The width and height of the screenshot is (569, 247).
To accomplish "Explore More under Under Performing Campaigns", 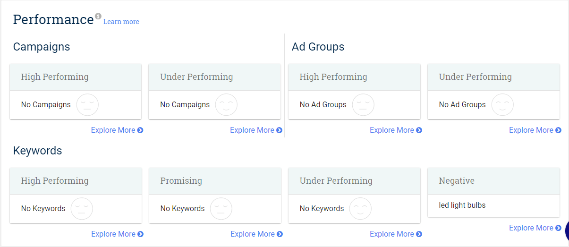I will (256, 130).
